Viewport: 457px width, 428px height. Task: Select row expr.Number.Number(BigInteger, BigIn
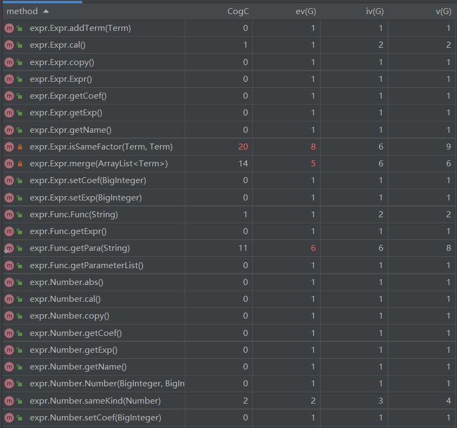(229, 384)
